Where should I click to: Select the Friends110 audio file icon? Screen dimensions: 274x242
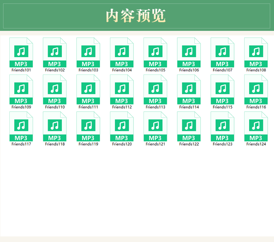pyautogui.click(x=55, y=89)
